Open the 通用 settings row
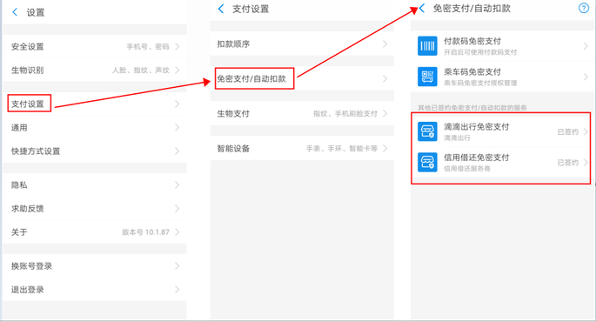The image size is (596, 322). (95, 127)
